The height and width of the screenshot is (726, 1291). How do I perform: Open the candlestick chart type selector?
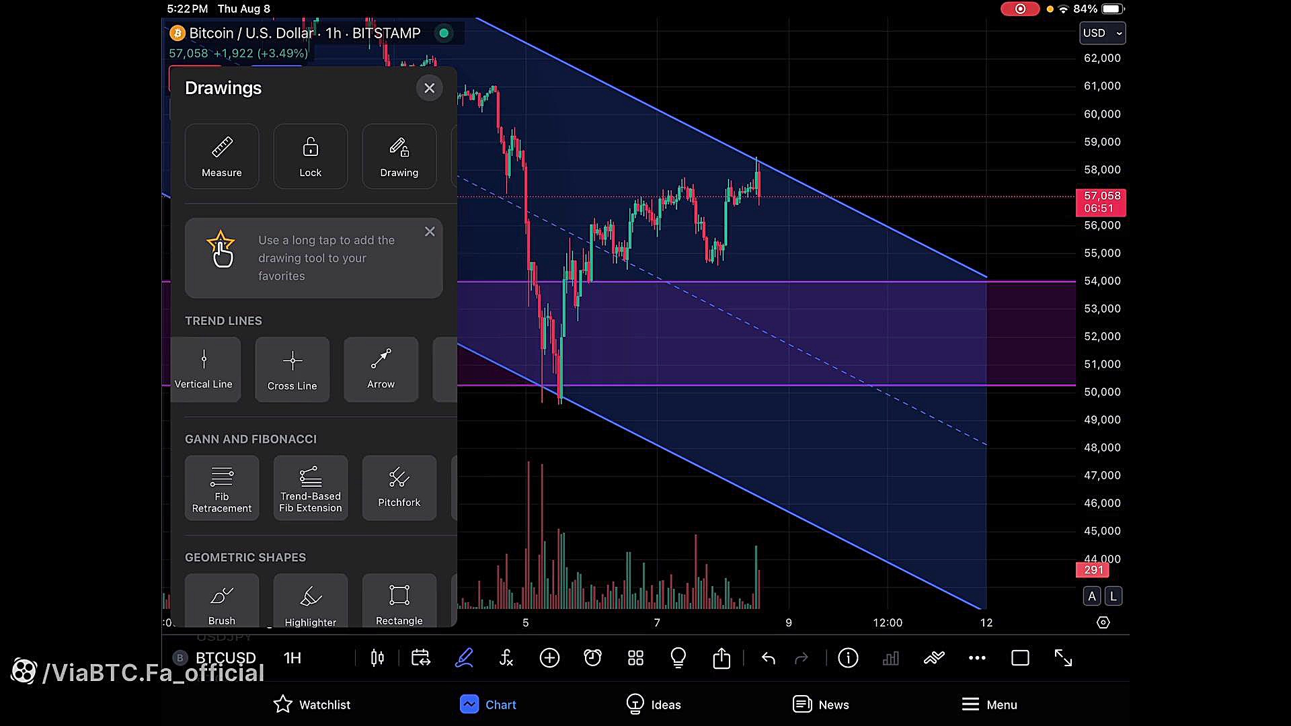coord(378,658)
